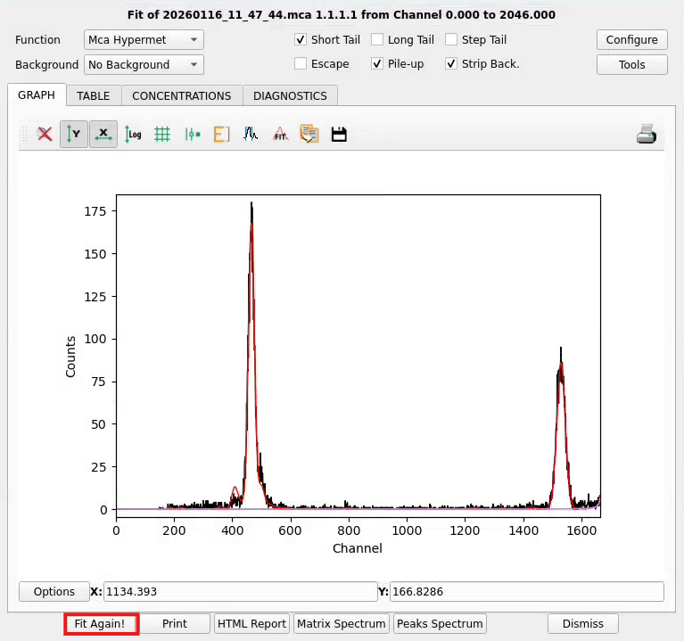The height and width of the screenshot is (641, 684).
Task: Switch Y axis to Log scale
Action: coord(133,134)
